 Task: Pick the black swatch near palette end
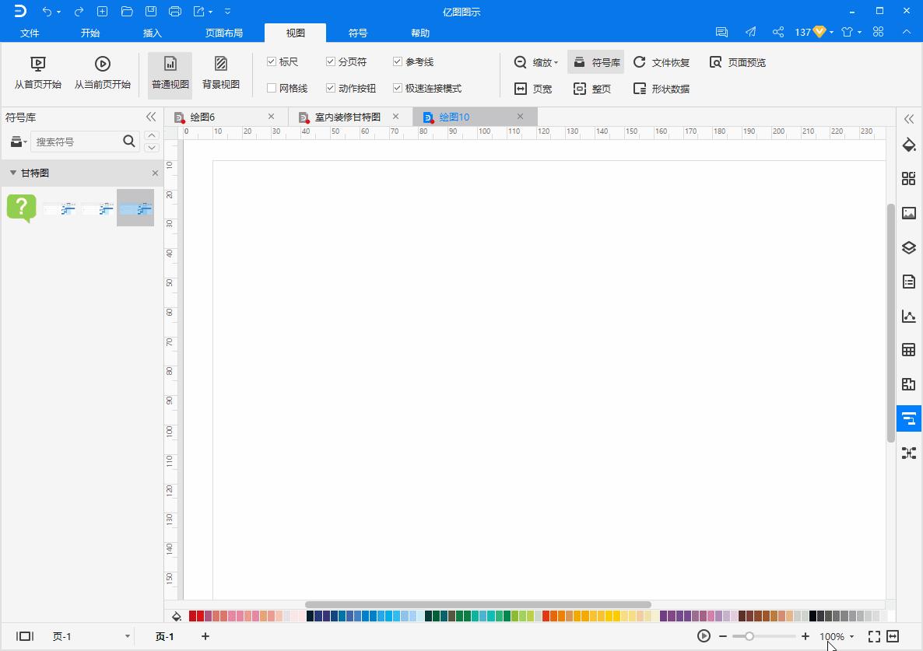tap(813, 616)
